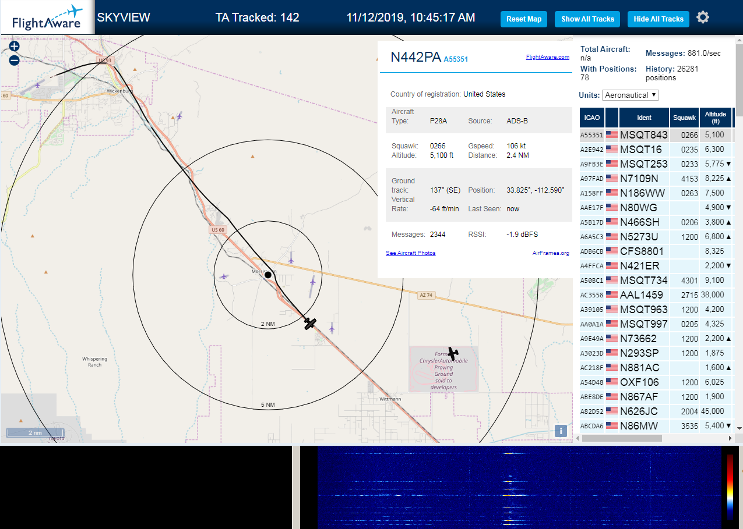Open the AirFrames.org link
Screen dimensions: 743x529
(x=551, y=253)
